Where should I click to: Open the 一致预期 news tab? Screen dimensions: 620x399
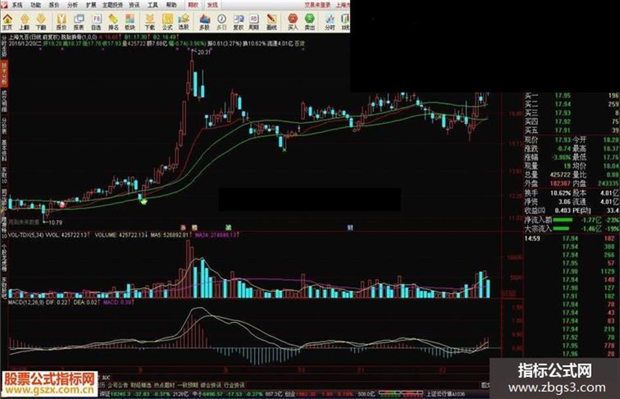[x=188, y=385]
